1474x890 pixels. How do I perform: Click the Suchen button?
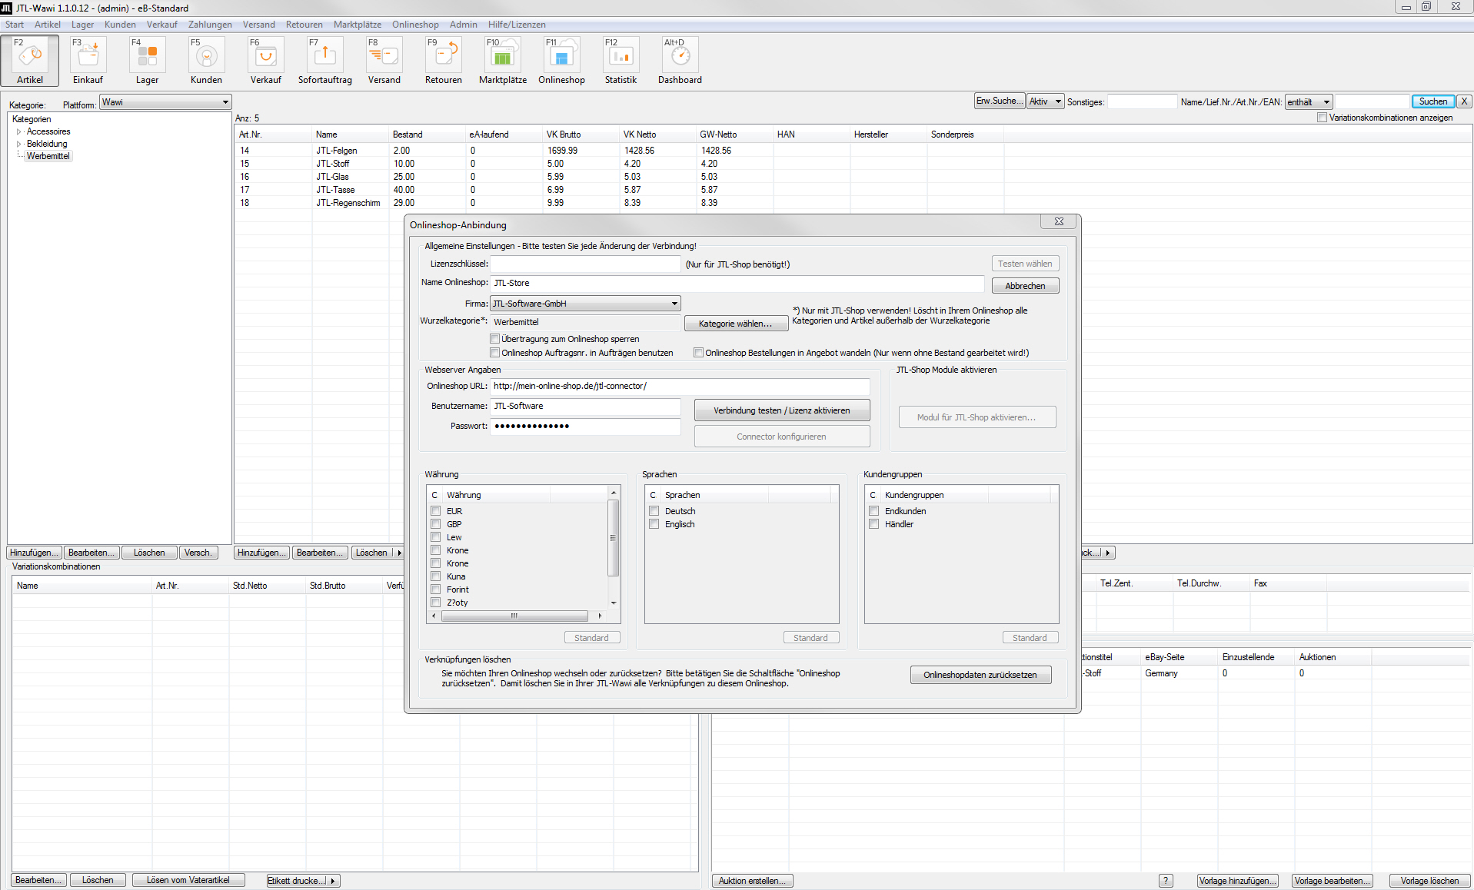(x=1433, y=101)
